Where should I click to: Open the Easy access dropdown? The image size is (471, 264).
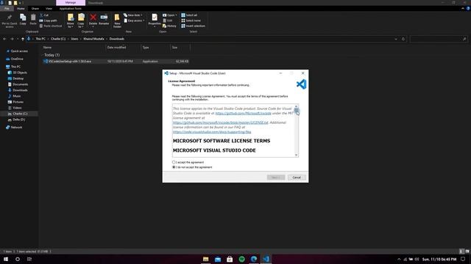[134, 21]
